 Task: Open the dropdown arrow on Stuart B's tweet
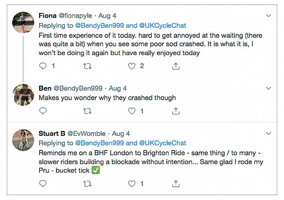pos(268,134)
